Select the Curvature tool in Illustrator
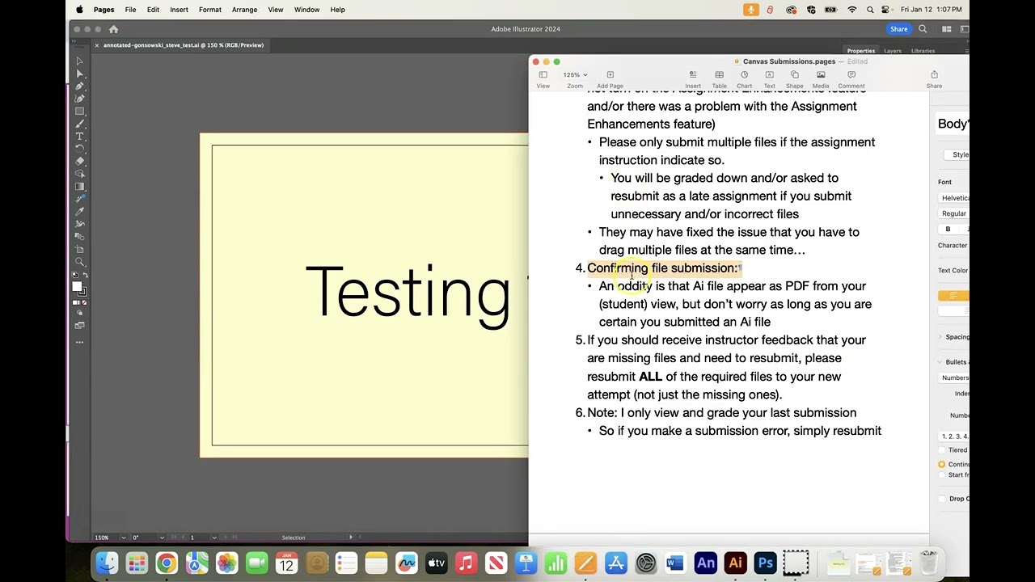The height and width of the screenshot is (582, 1035). 79,99
